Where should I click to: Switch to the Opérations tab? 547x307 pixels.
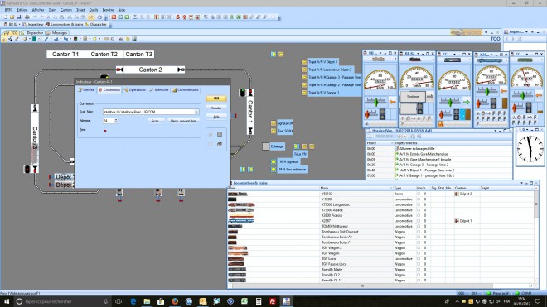point(134,90)
